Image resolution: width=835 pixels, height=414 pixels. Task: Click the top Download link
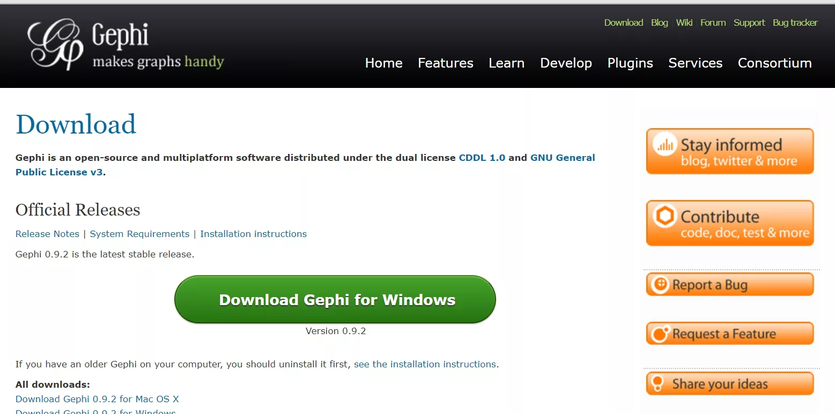[624, 23]
